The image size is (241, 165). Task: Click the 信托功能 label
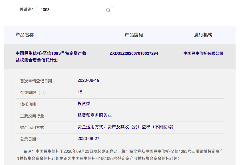click(29, 104)
